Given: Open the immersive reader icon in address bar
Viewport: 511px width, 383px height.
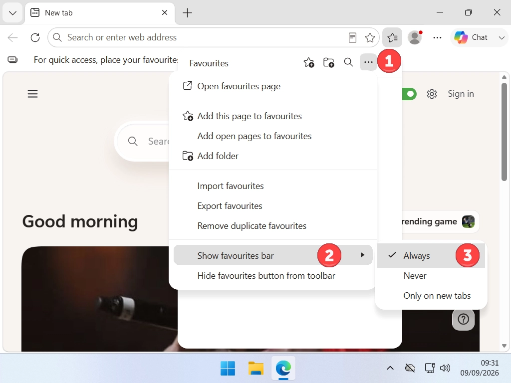Looking at the screenshot, I should coord(352,37).
